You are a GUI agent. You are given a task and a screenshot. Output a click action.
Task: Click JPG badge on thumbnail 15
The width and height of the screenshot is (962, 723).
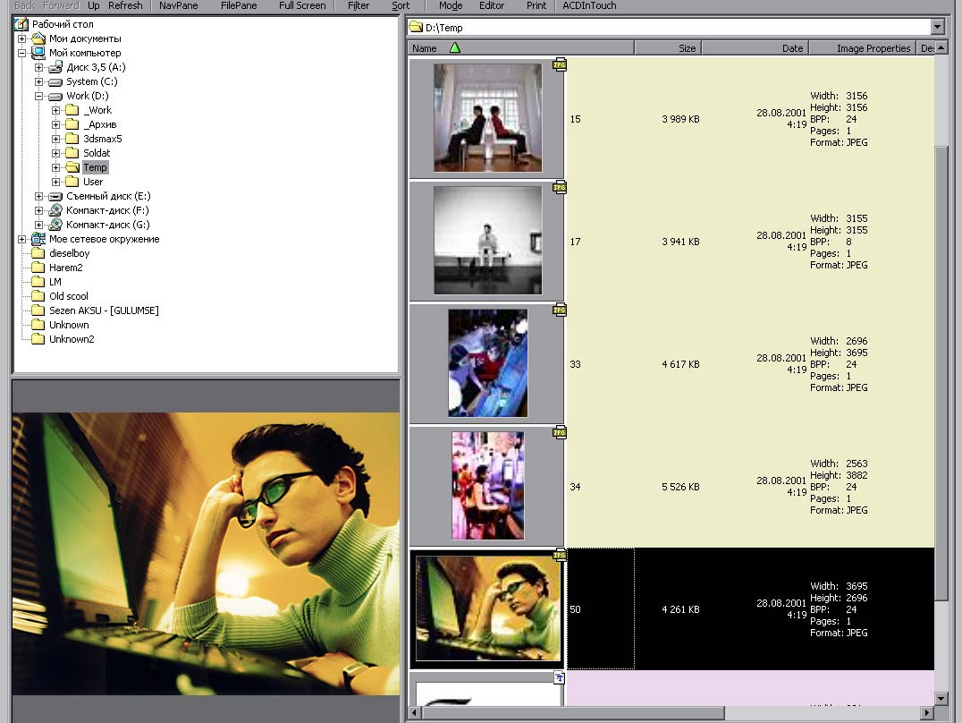tap(560, 64)
